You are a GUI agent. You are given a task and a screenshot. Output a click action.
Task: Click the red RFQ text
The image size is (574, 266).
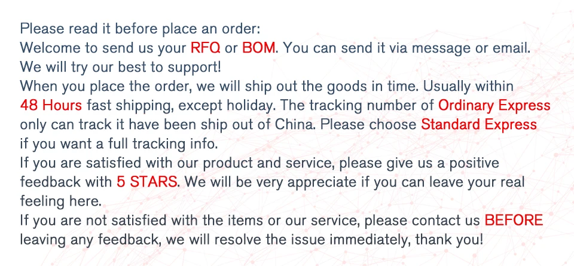[x=204, y=47]
